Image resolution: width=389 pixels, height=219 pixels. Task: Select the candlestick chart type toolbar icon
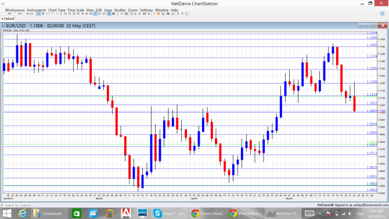click(x=39, y=14)
